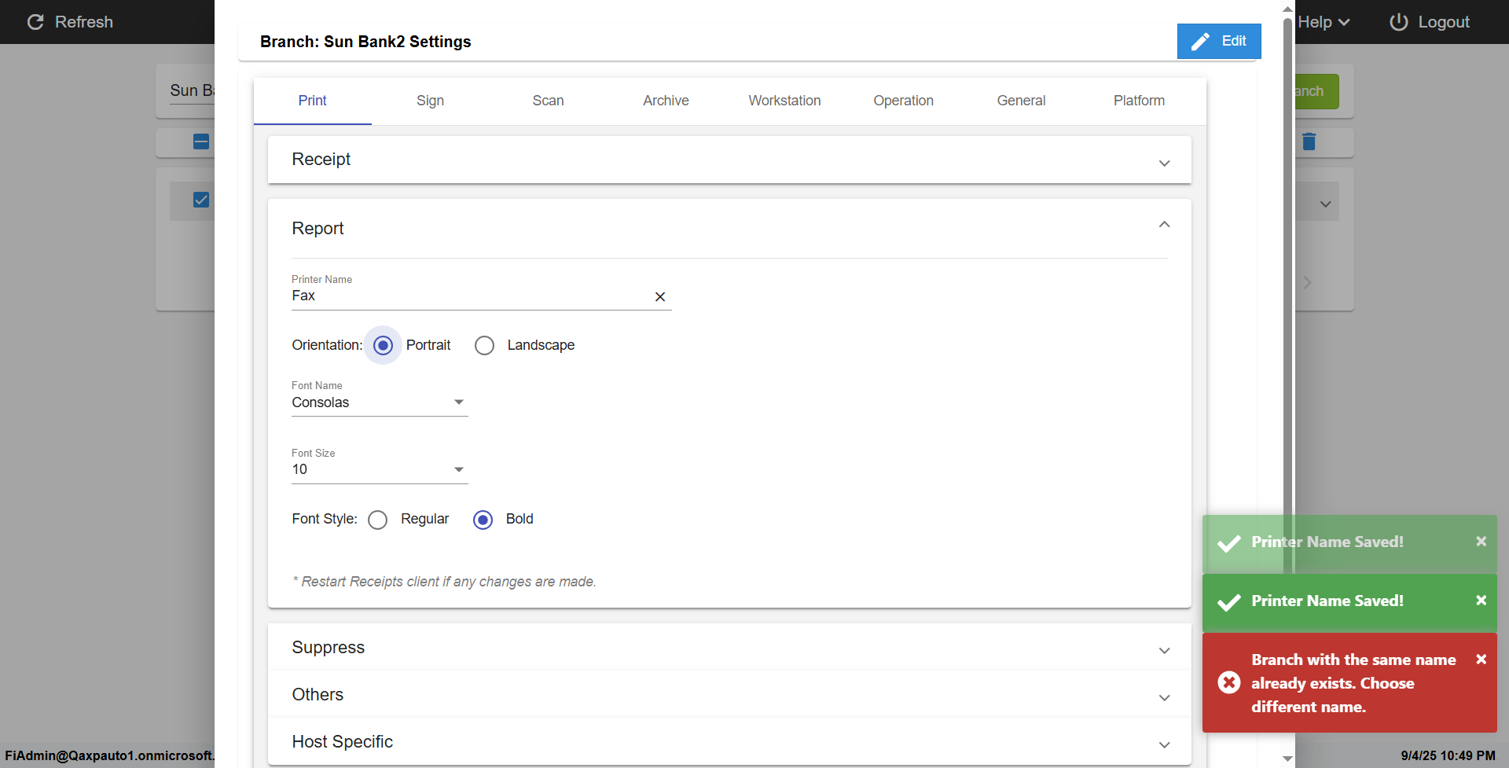Open the Font Name dropdown

click(380, 402)
